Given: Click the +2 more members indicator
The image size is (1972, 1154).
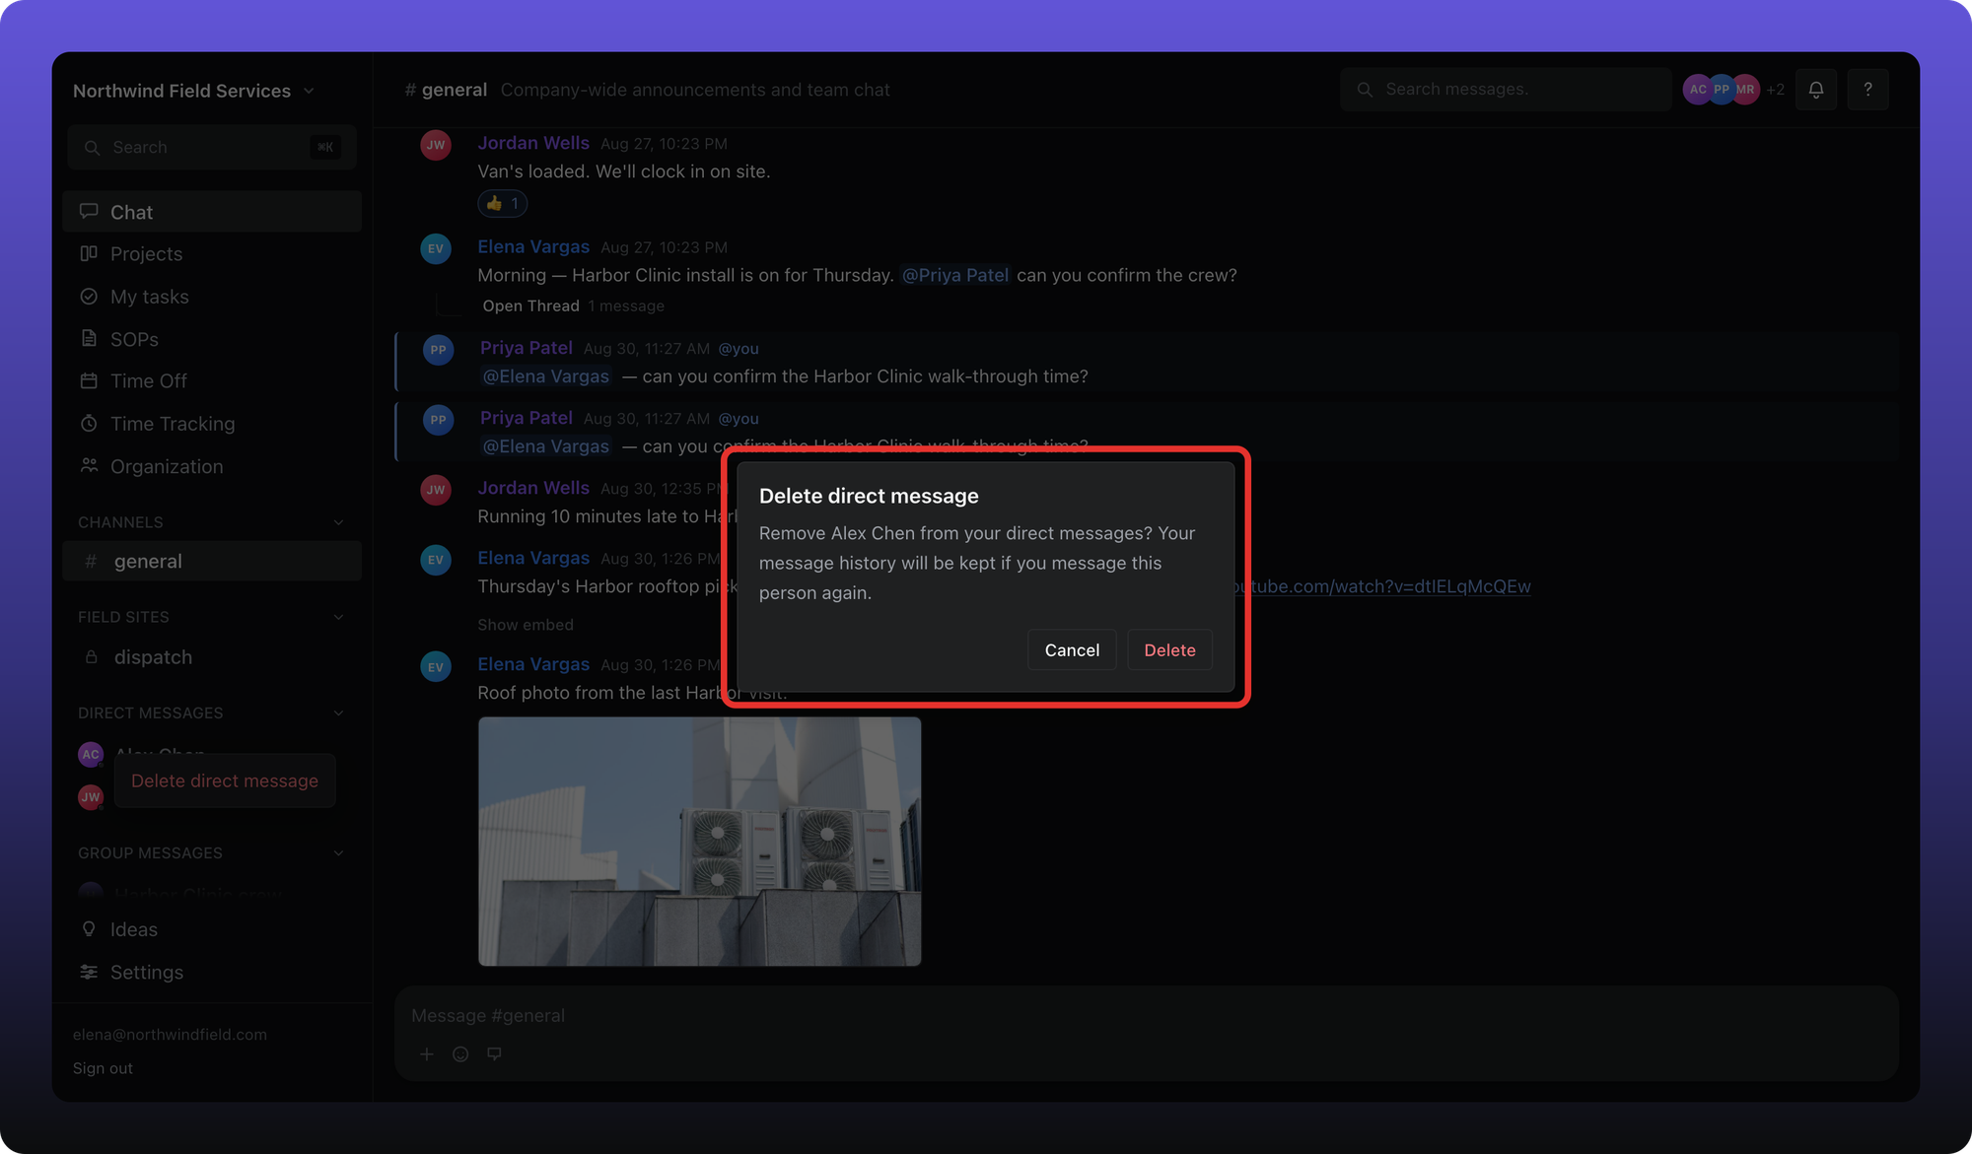Looking at the screenshot, I should tap(1775, 90).
